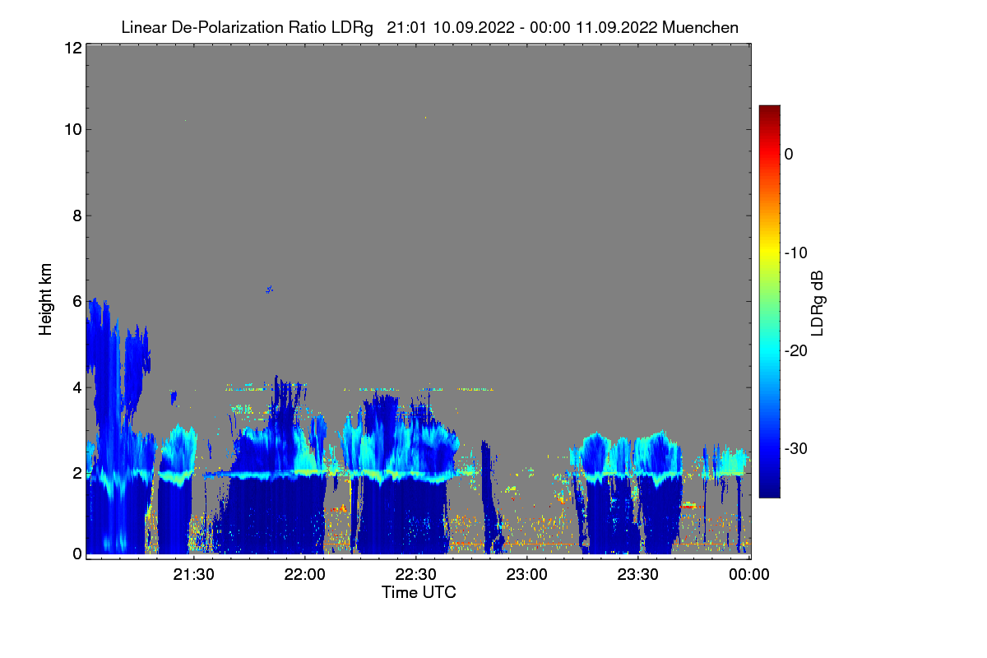Click the LDRg colorbar scale
987x658 pixels.
pos(769,301)
